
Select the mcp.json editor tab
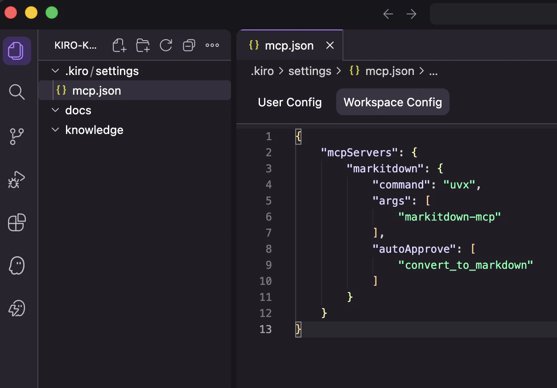290,45
